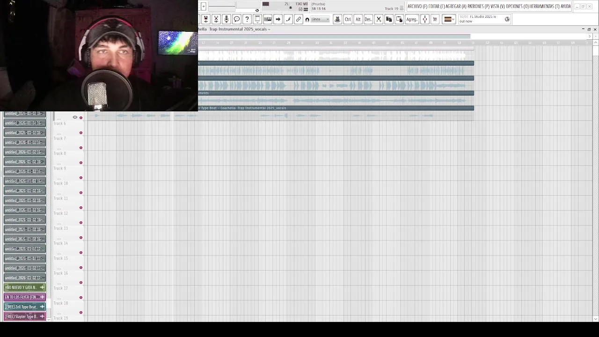Click the globe icon in news panel
The height and width of the screenshot is (337, 599).
click(x=507, y=19)
